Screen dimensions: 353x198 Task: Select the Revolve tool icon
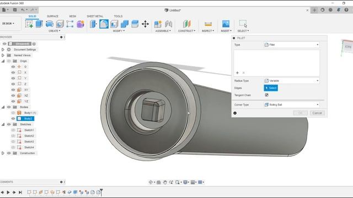point(50,24)
